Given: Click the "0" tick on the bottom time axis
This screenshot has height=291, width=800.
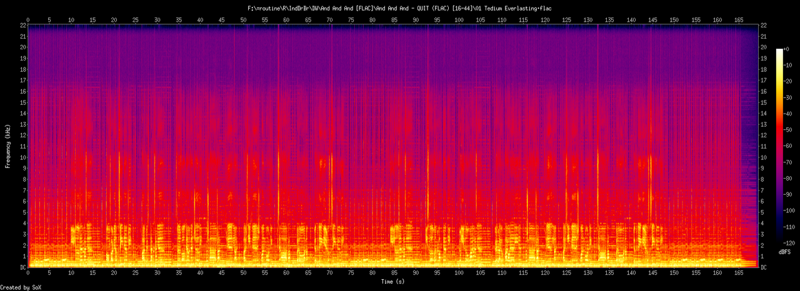Looking at the screenshot, I should coord(28,274).
